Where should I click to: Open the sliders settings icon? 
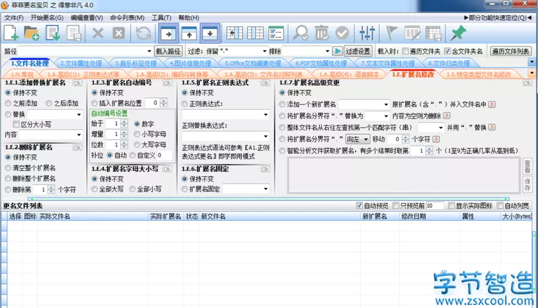pos(367,33)
